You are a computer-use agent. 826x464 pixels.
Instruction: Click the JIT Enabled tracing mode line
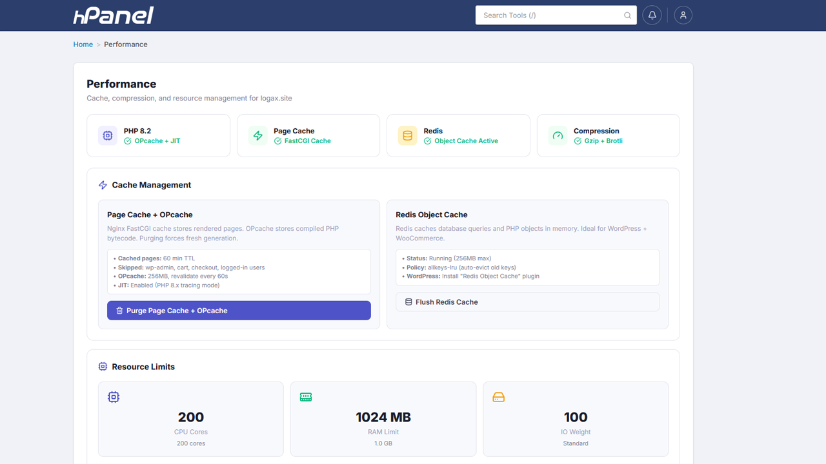click(166, 285)
